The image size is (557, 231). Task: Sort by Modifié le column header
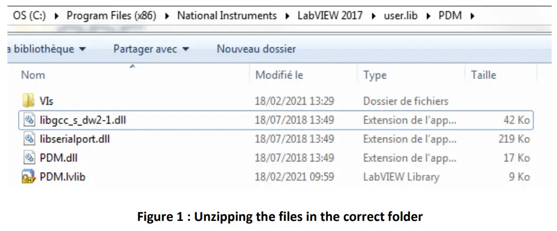(279, 75)
